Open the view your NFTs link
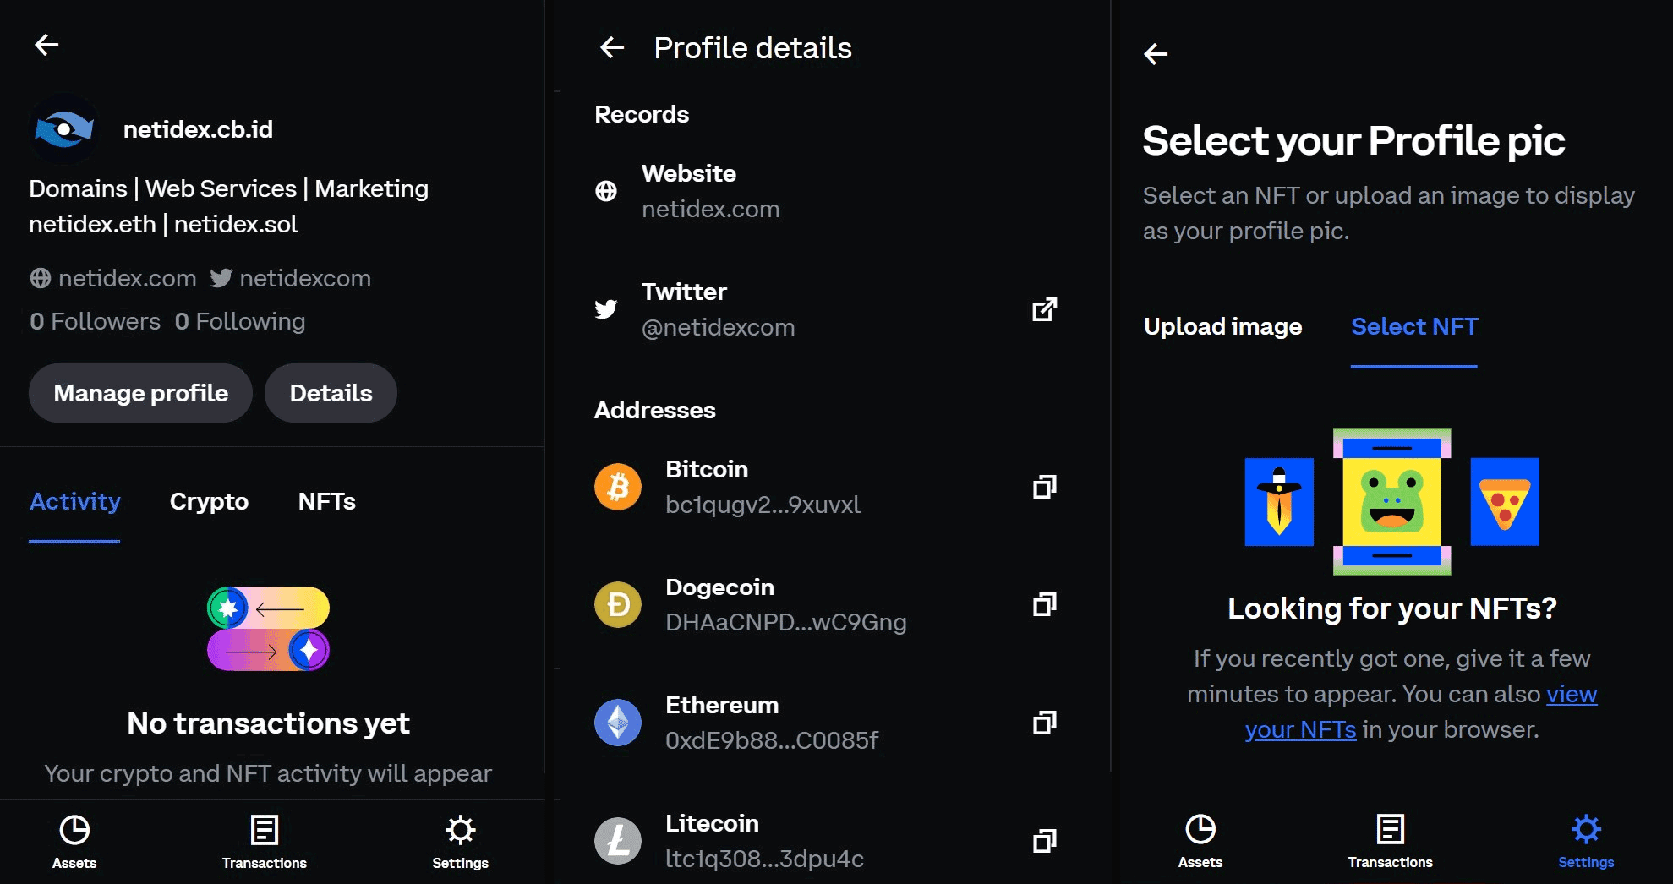 point(1300,729)
